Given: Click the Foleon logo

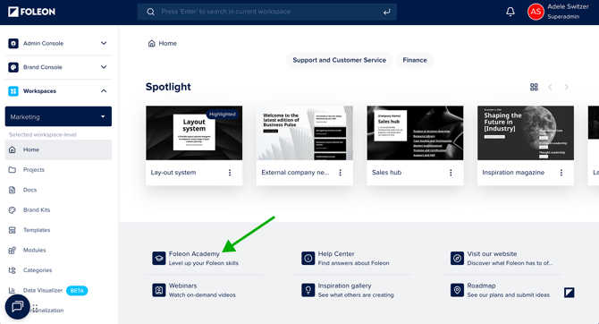Looking at the screenshot, I should pyautogui.click(x=31, y=12).
